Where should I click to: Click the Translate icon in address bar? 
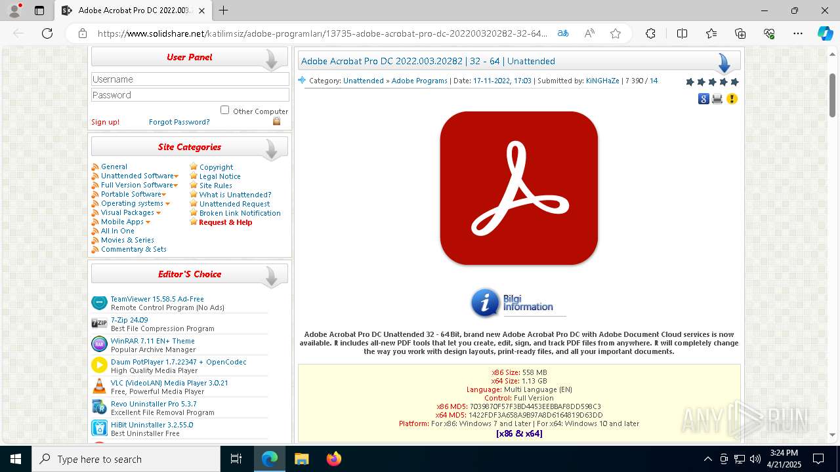coord(563,33)
